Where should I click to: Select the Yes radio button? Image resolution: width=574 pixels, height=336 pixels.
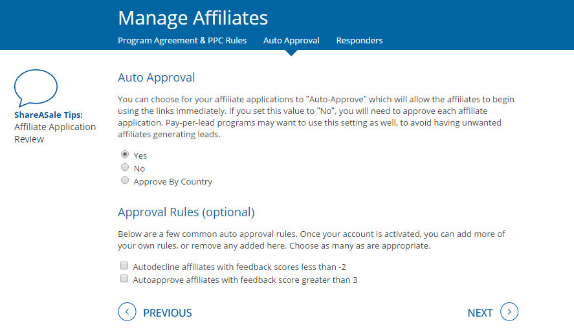point(125,155)
